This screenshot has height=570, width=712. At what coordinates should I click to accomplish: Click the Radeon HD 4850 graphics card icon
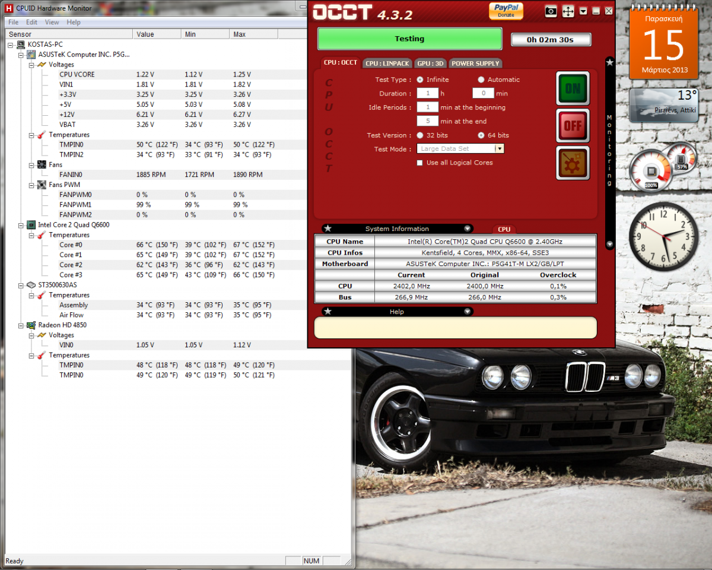pyautogui.click(x=31, y=325)
